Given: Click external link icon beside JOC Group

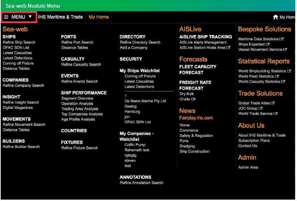Looking at the screenshot, I should [x=261, y=108].
